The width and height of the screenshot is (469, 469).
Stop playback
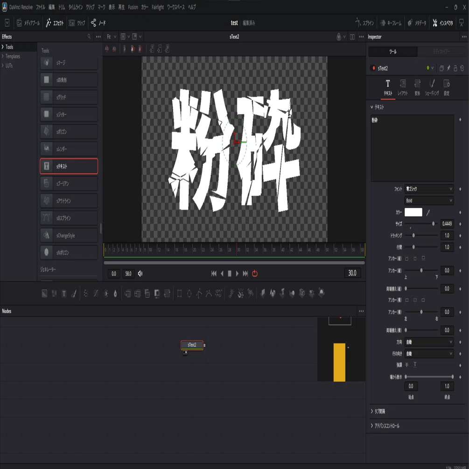click(x=230, y=273)
